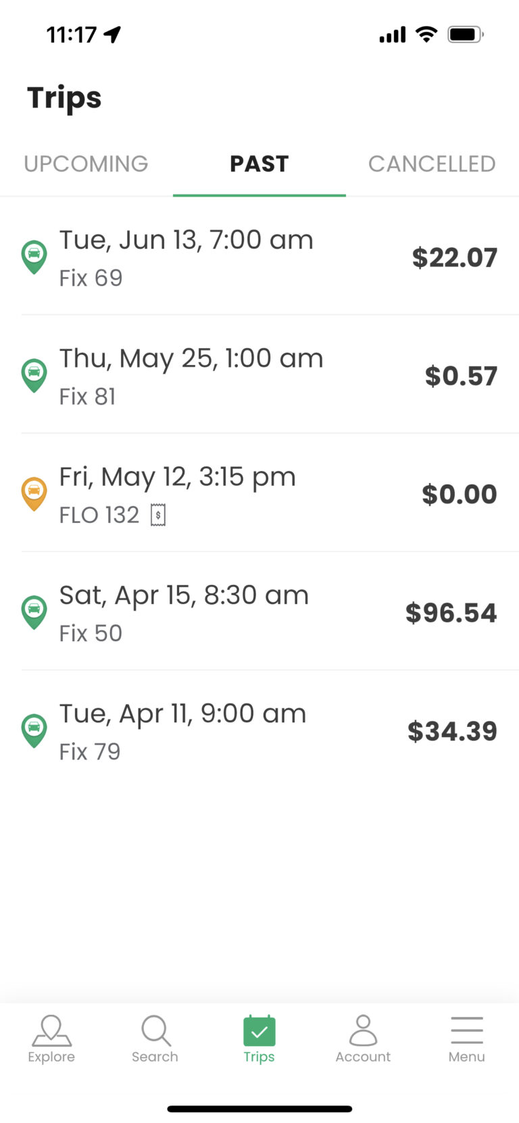Tap the iOS home indicator bar
The image size is (519, 1123).
tap(259, 1109)
